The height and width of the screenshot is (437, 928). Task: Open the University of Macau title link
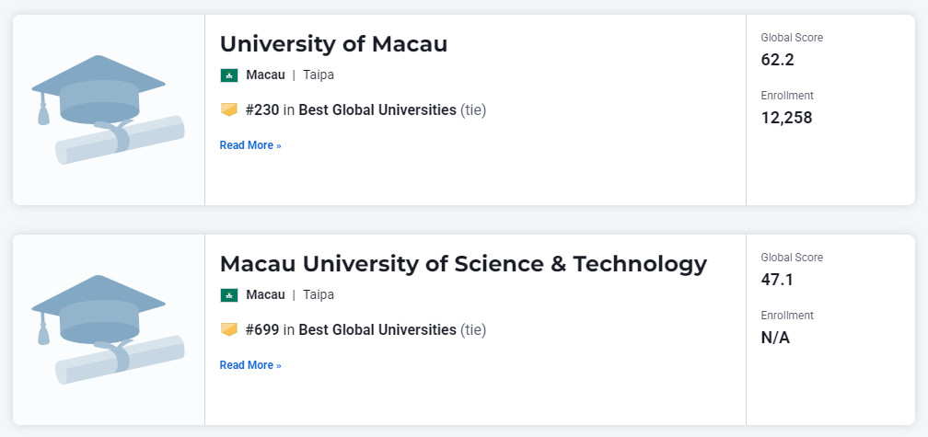click(333, 44)
